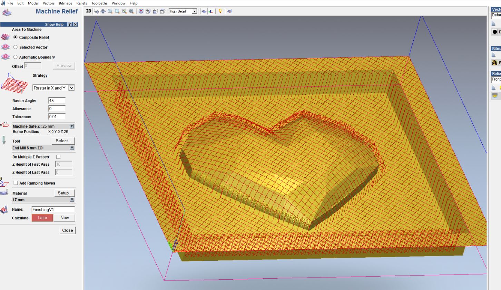Select the Composite Relief radio button
Screen dimensions: 501x290
[x=15, y=37]
